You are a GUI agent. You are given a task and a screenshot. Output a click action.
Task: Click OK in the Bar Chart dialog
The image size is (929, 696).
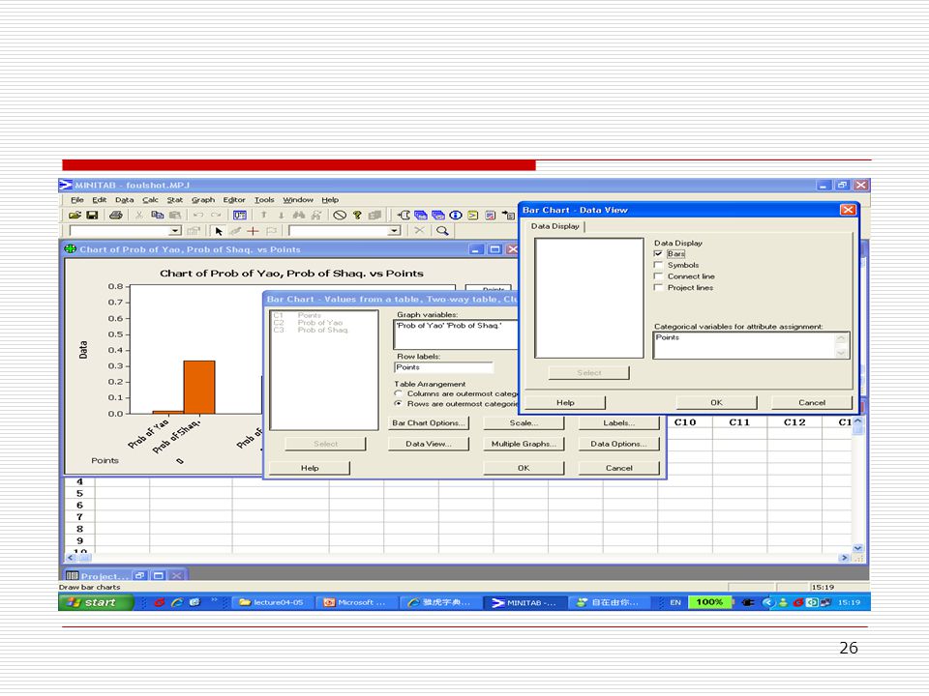click(x=524, y=468)
